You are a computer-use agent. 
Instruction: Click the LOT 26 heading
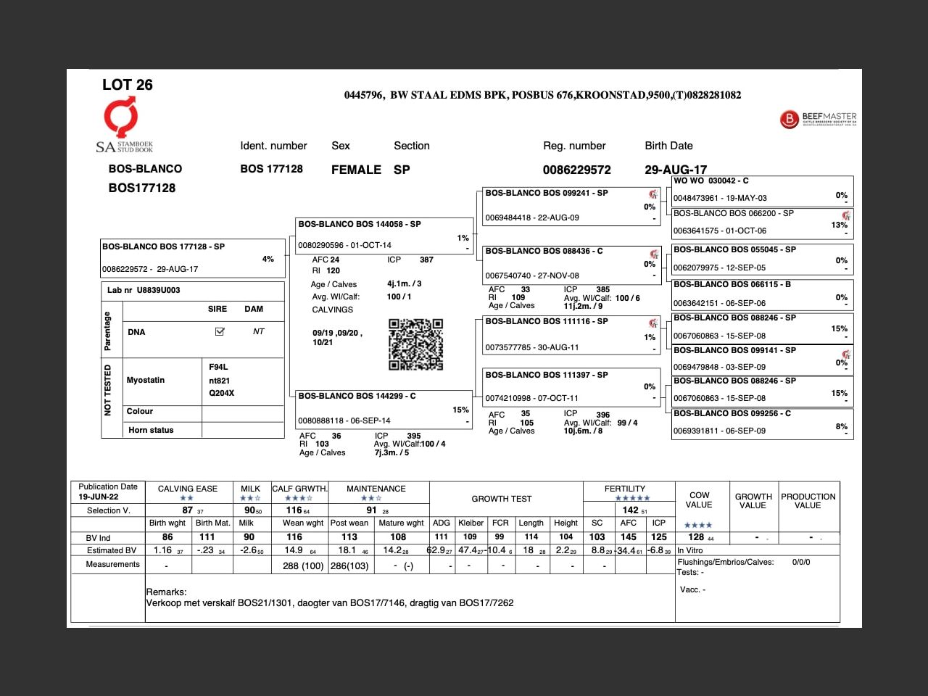128,85
